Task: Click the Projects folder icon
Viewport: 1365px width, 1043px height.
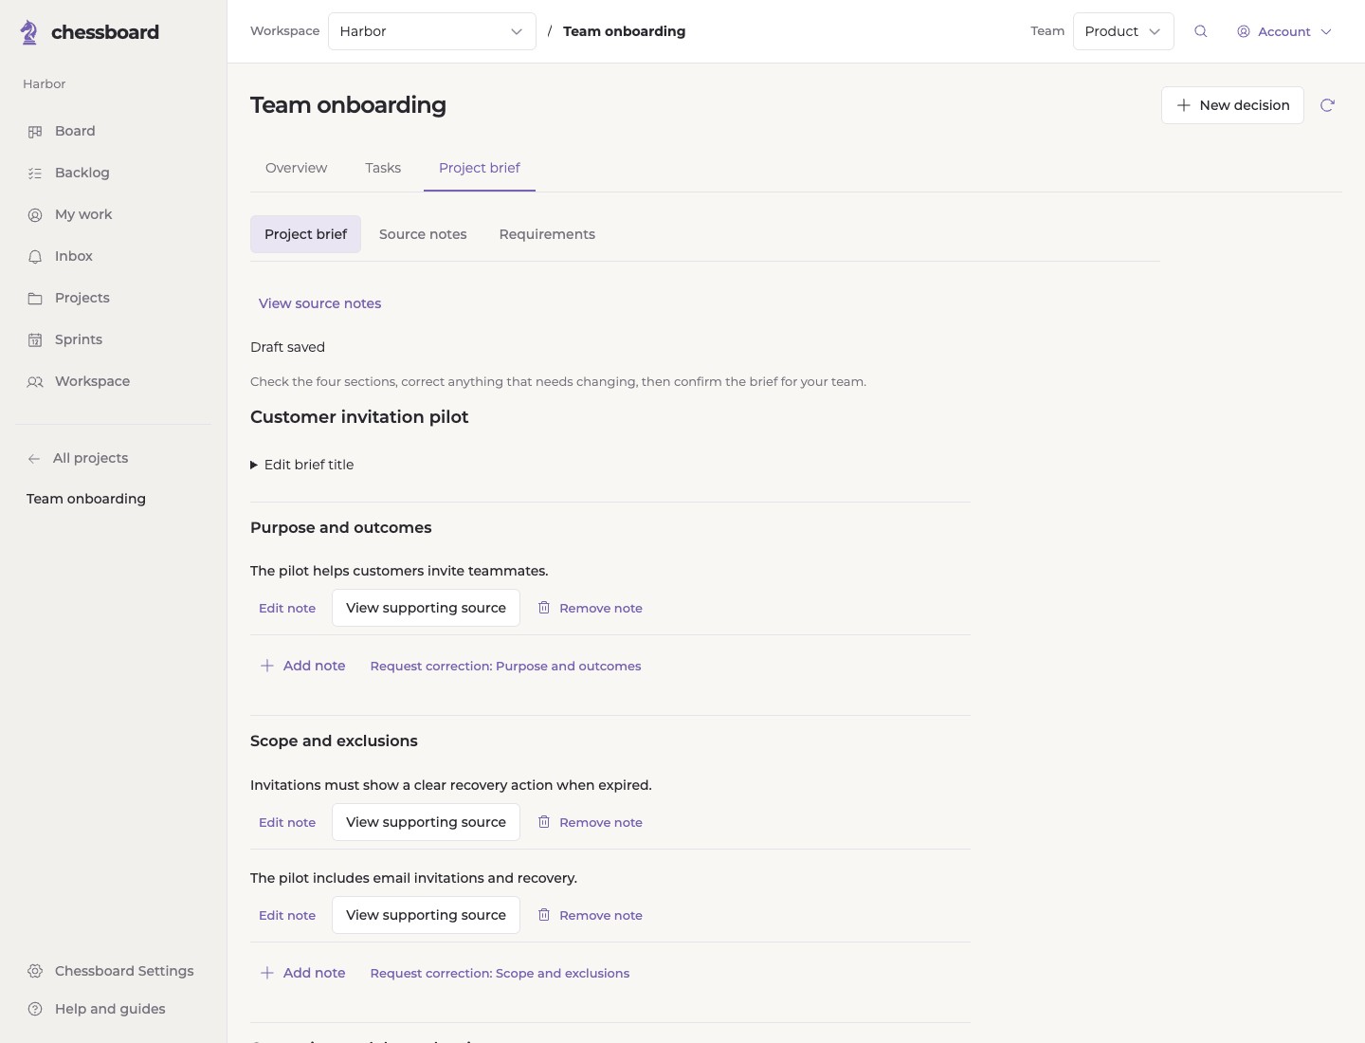Action: 35,299
